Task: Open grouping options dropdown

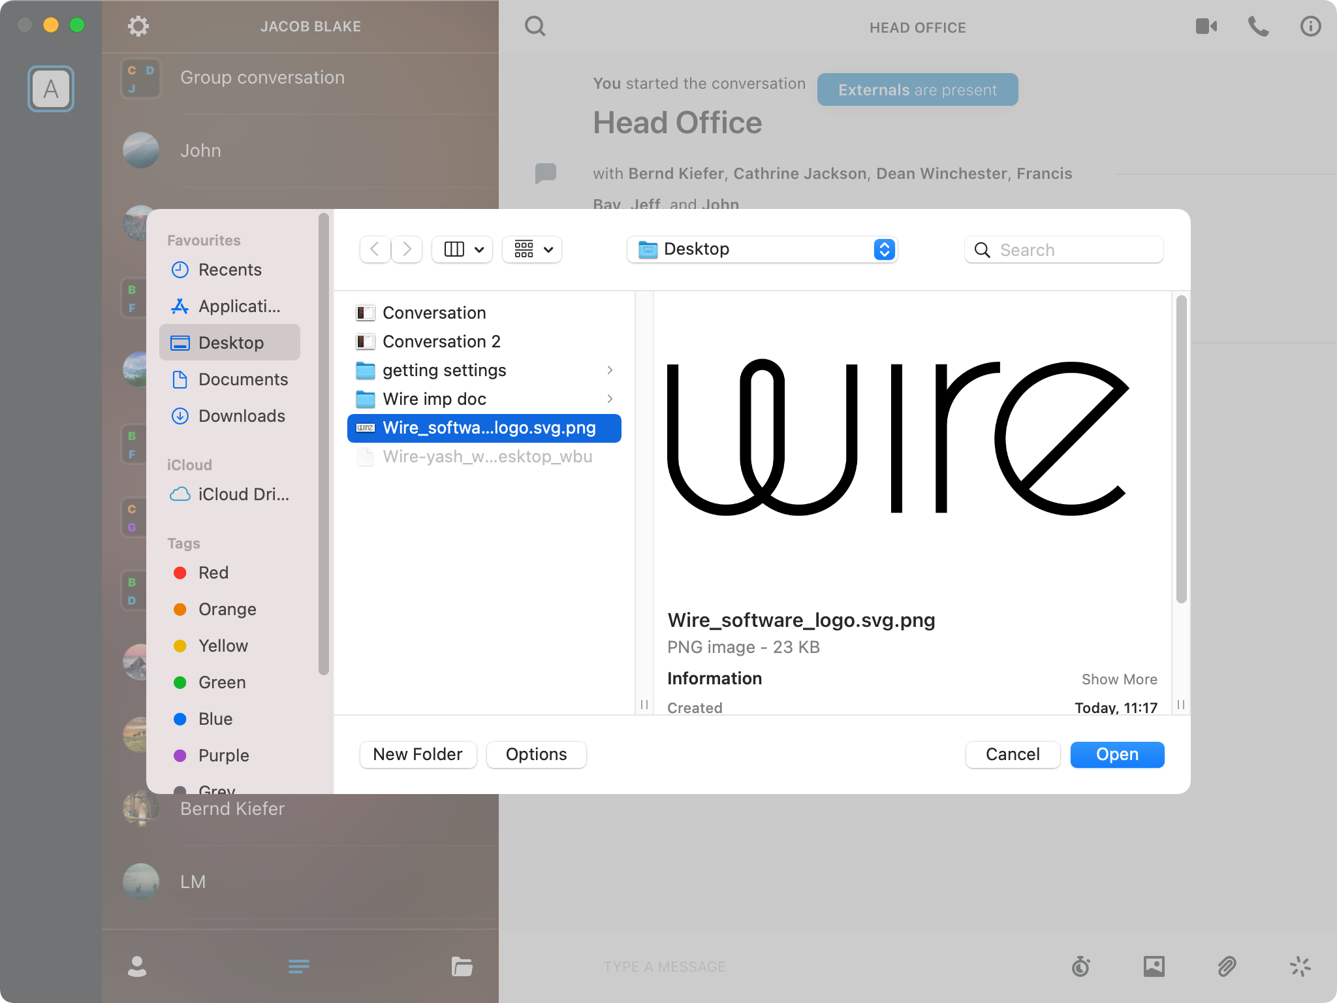Action: (532, 249)
